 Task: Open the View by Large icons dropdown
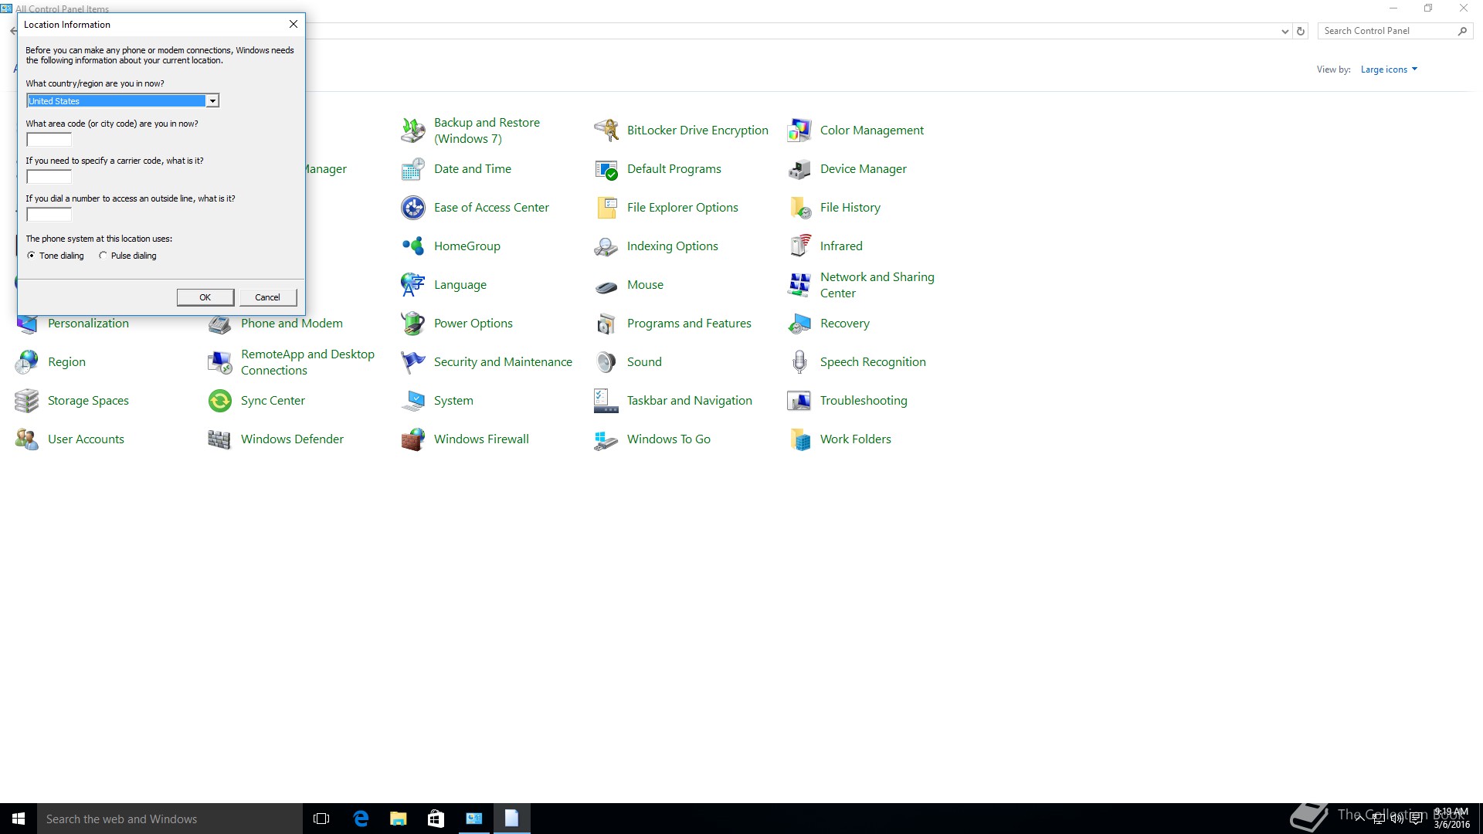(x=1389, y=69)
